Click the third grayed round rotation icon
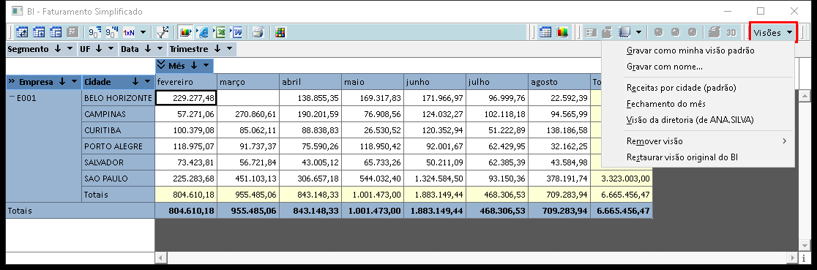Viewport: 817px width, 270px height. pos(692,32)
